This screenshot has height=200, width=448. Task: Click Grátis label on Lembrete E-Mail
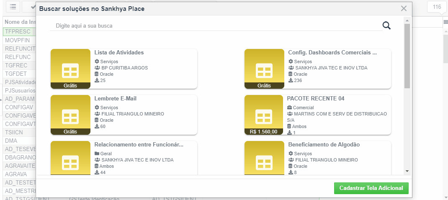(x=71, y=132)
